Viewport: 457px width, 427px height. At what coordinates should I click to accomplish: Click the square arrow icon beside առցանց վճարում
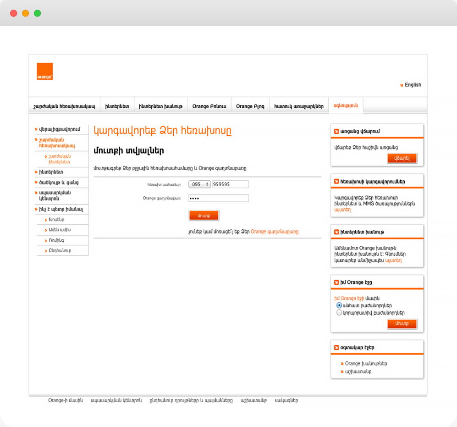click(336, 131)
